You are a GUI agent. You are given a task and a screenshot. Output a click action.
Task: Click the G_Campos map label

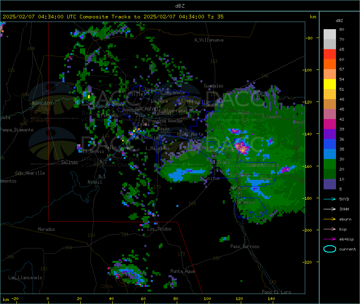tap(272, 117)
